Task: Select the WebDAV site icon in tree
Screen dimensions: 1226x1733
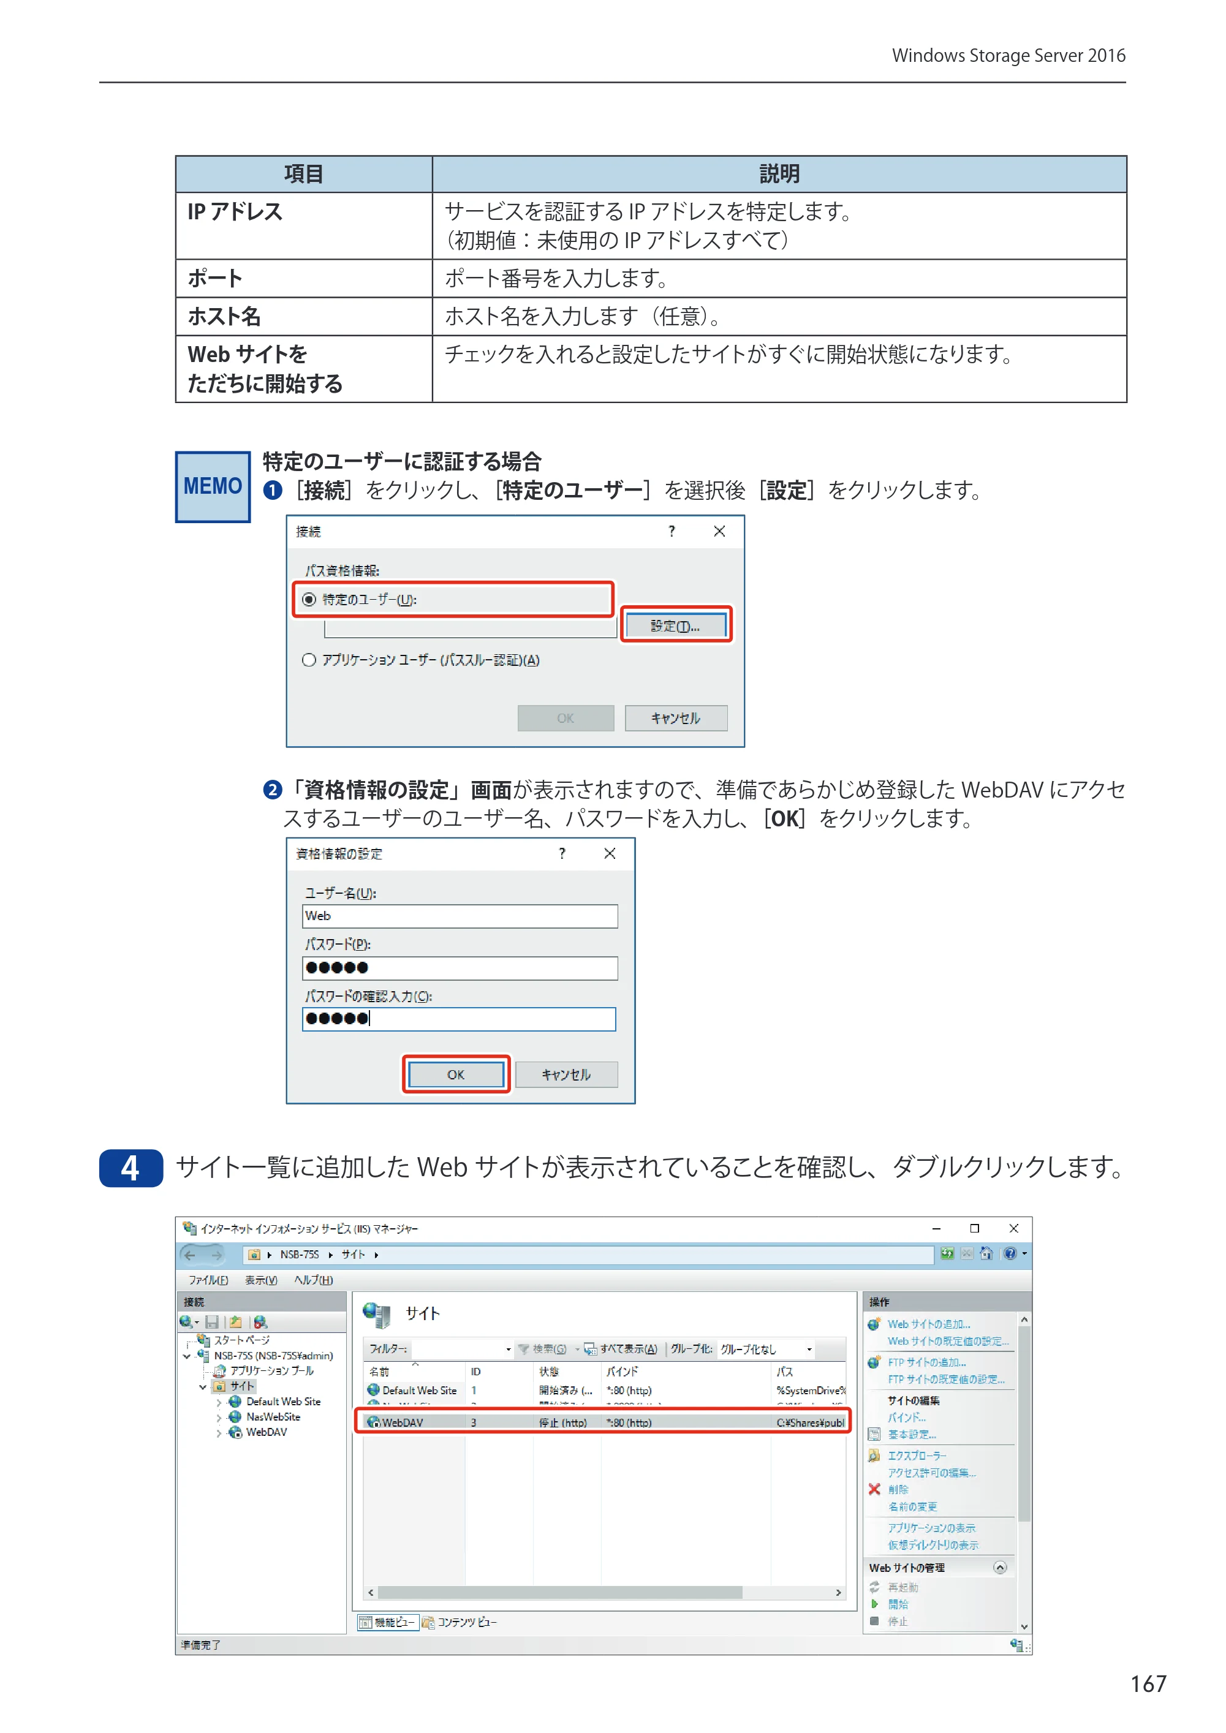Action: [235, 1433]
